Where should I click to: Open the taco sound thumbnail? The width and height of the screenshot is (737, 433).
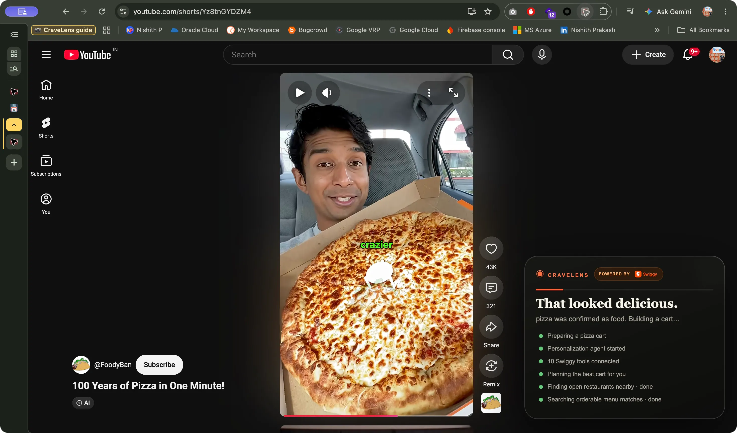click(491, 403)
